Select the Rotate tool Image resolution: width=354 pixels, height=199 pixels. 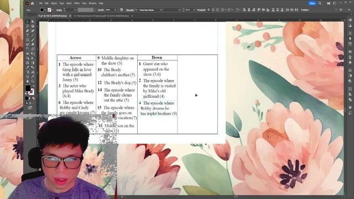[x=28, y=49]
